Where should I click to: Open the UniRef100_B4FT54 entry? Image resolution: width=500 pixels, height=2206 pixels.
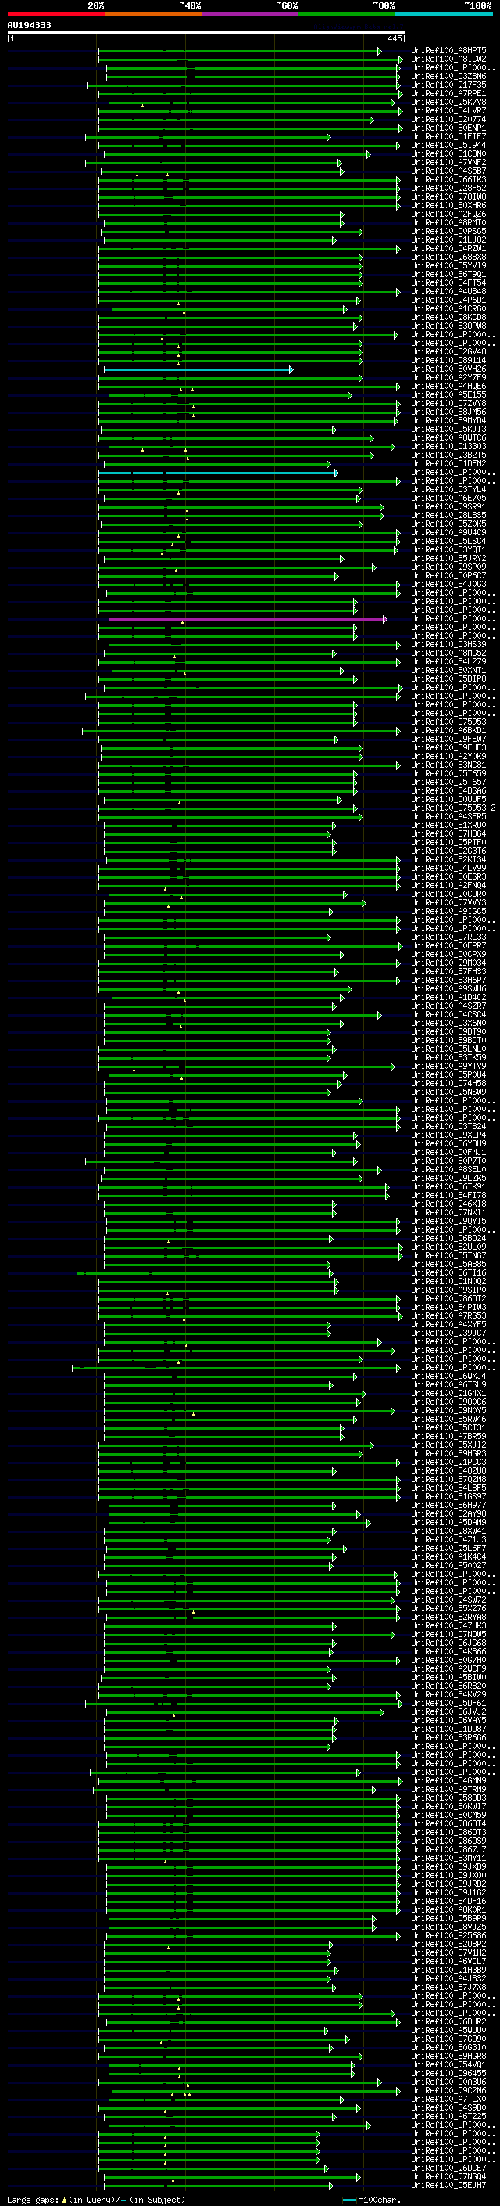(448, 282)
